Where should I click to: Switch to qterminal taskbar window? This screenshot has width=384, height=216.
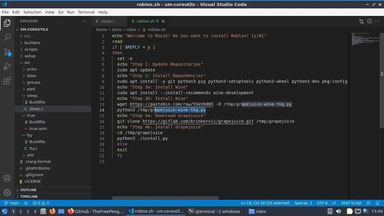(214, 211)
